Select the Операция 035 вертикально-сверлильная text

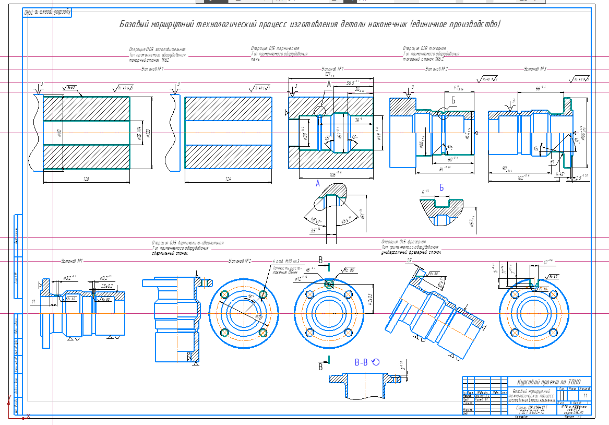pos(187,243)
